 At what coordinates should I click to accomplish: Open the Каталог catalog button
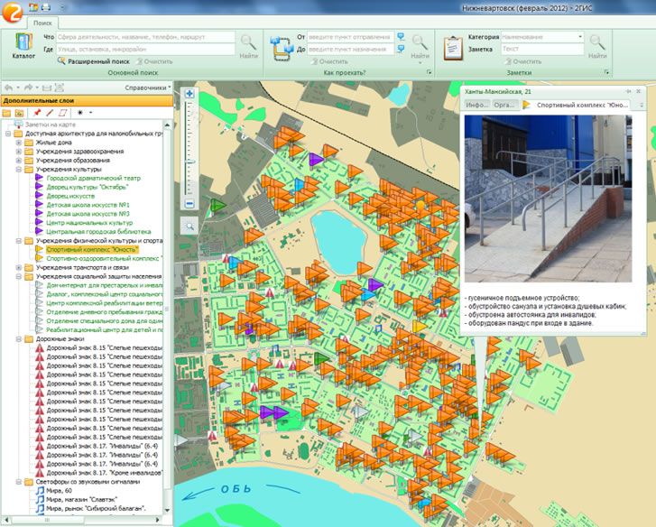23,46
